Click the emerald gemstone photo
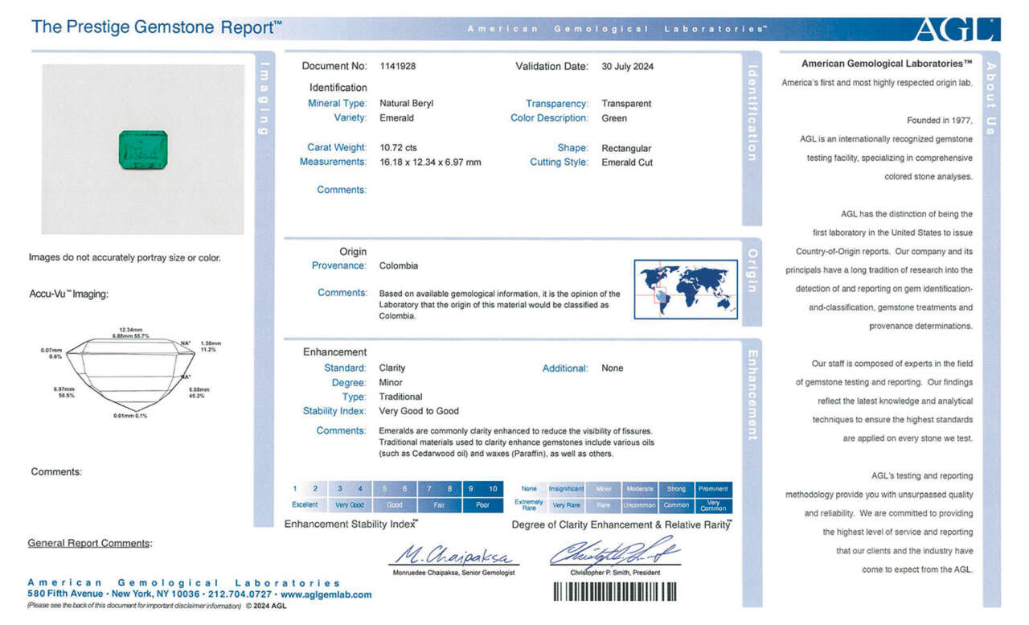 point(144,150)
